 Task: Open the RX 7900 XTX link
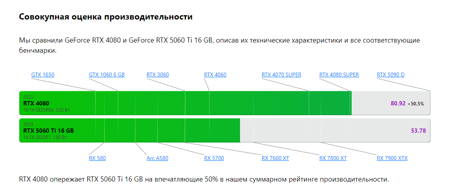(392, 158)
